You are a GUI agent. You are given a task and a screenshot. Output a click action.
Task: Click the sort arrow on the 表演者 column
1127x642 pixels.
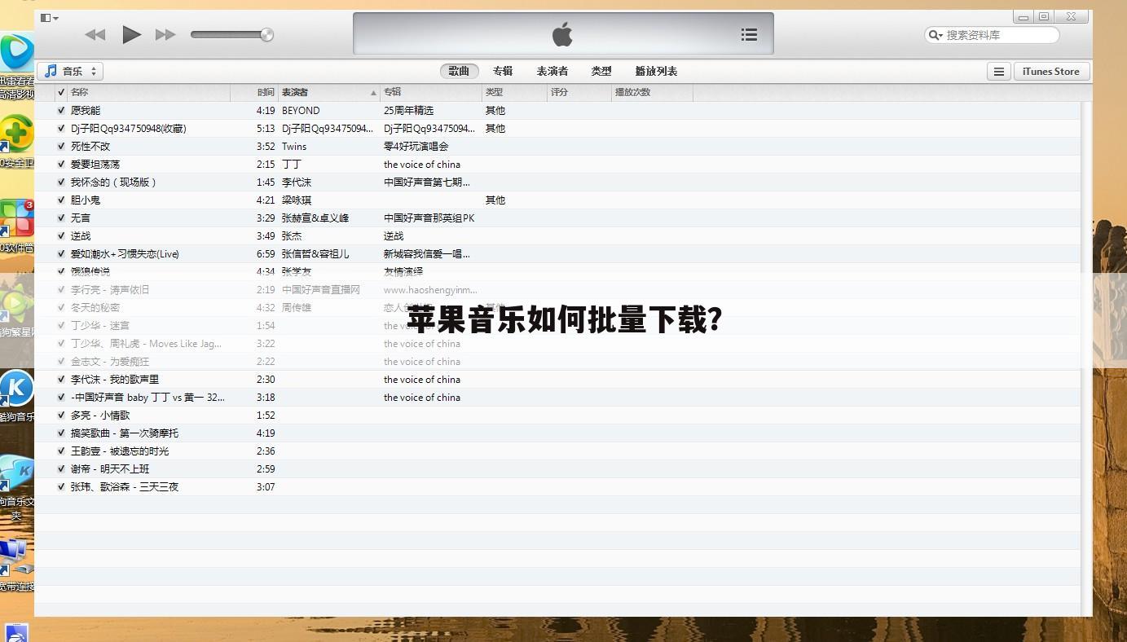point(372,92)
